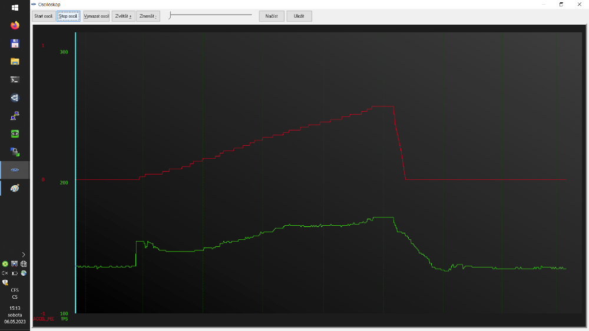This screenshot has width=589, height=331.
Task: Zoom in with the Zvětšit + button
Action: pyautogui.click(x=123, y=16)
